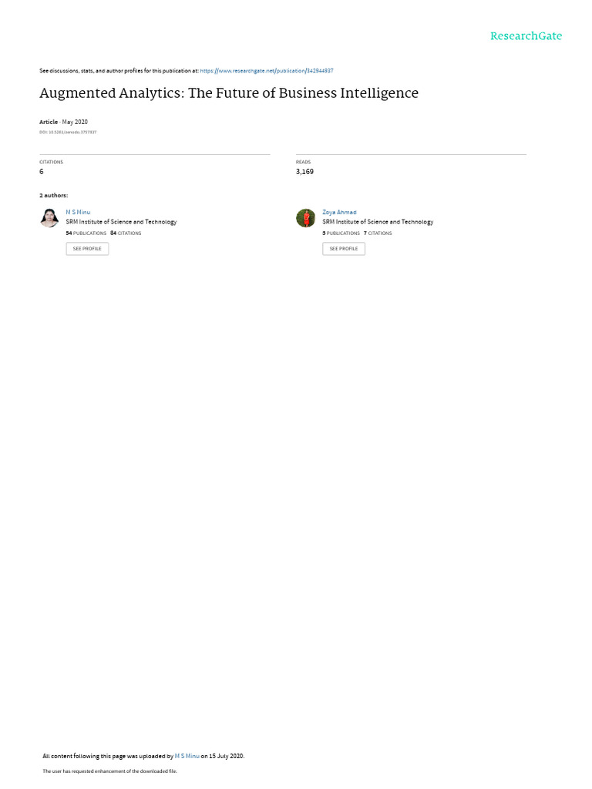
Task: Click the Augmented Analytics article title
Action: 229,93
